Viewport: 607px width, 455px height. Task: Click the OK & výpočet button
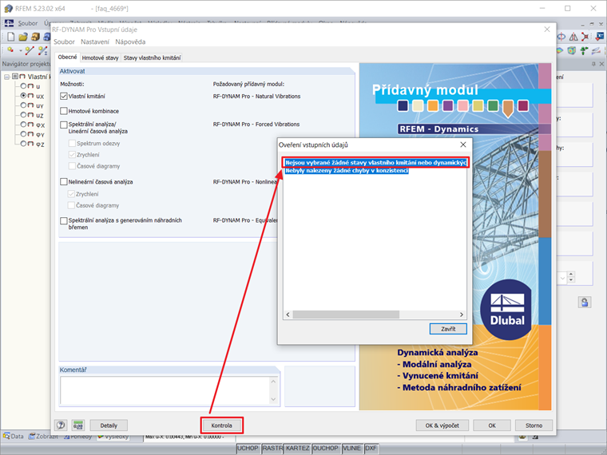coord(442,425)
